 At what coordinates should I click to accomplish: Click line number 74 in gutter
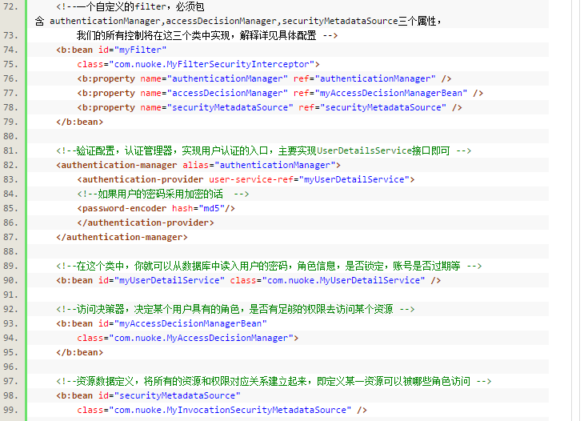coord(10,50)
